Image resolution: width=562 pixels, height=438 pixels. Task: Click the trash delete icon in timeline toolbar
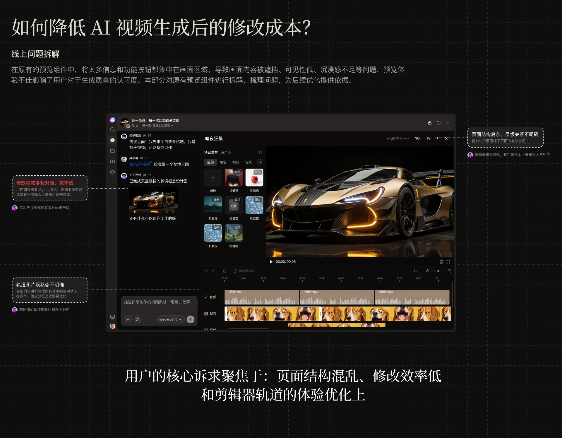pos(225,271)
